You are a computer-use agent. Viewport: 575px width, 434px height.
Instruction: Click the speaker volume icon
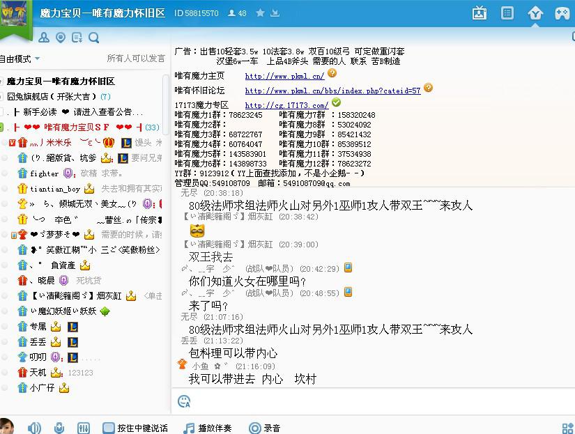[x=34, y=428]
